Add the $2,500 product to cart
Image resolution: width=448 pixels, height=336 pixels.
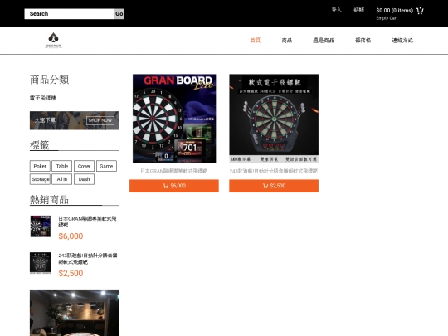coord(274,186)
